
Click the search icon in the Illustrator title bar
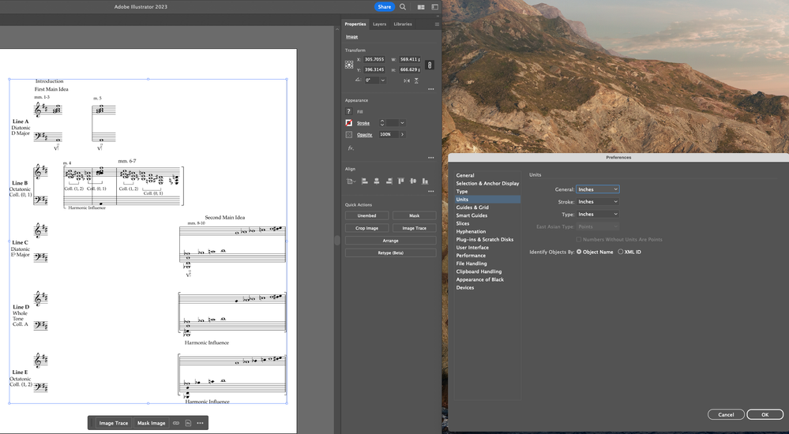click(403, 6)
